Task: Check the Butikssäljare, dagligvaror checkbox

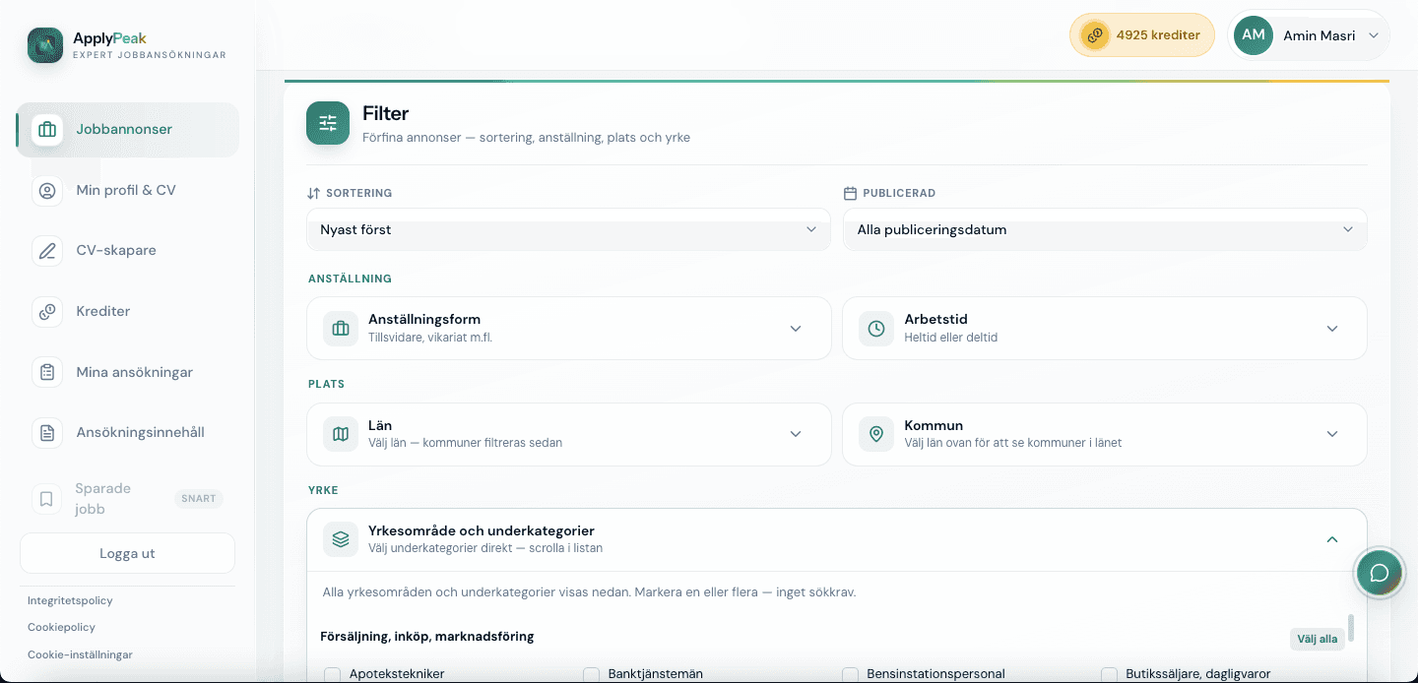Action: (x=1110, y=675)
